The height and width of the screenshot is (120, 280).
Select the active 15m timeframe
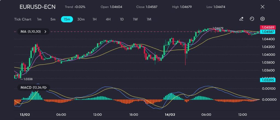67,19
